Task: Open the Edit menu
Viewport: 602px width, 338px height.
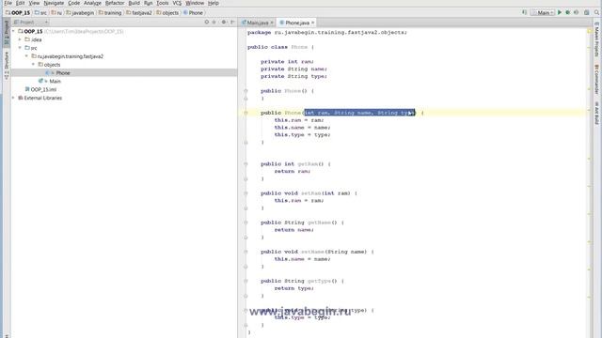Action: 21,3
